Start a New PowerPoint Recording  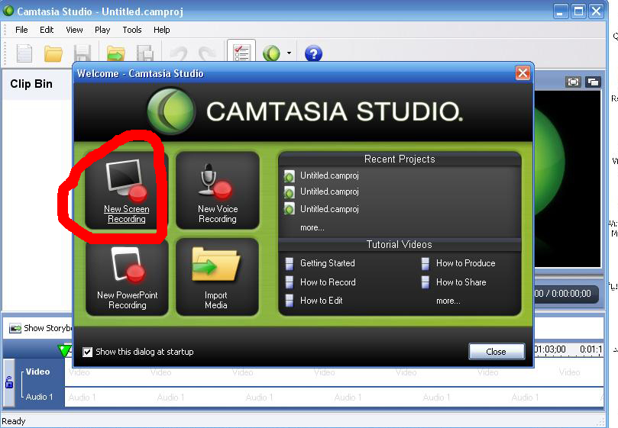coord(127,278)
